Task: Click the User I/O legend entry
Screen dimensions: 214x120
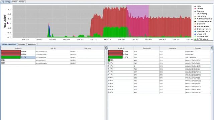Action: pos(200,34)
